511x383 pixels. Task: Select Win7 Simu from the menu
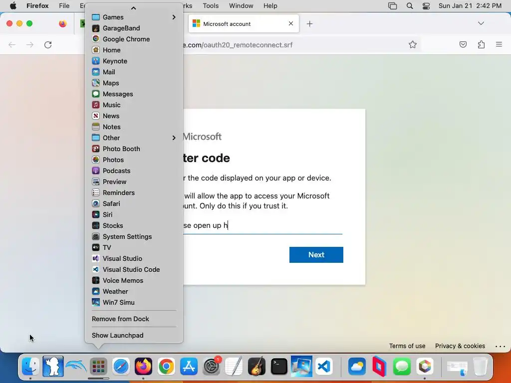coord(134,302)
